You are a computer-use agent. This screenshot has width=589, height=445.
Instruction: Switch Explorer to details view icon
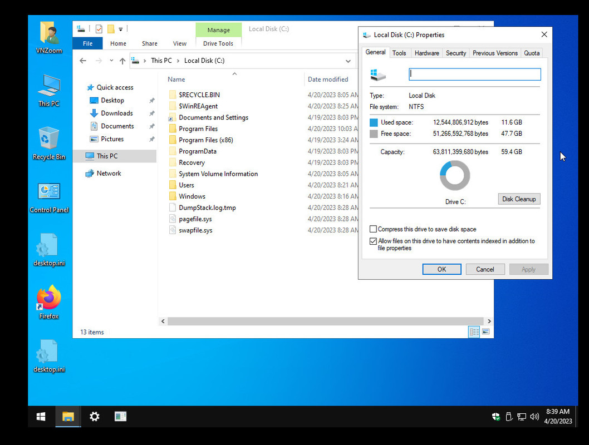coord(474,332)
